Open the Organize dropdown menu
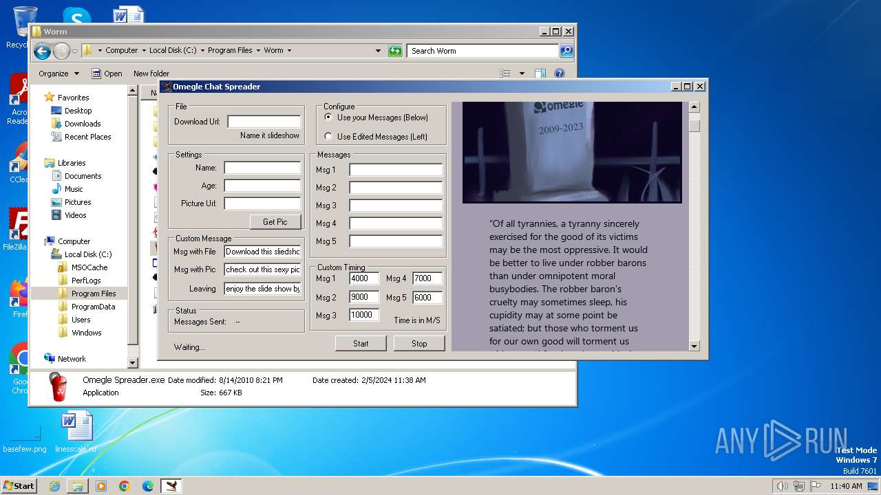Image resolution: width=881 pixels, height=495 pixels. [x=59, y=74]
